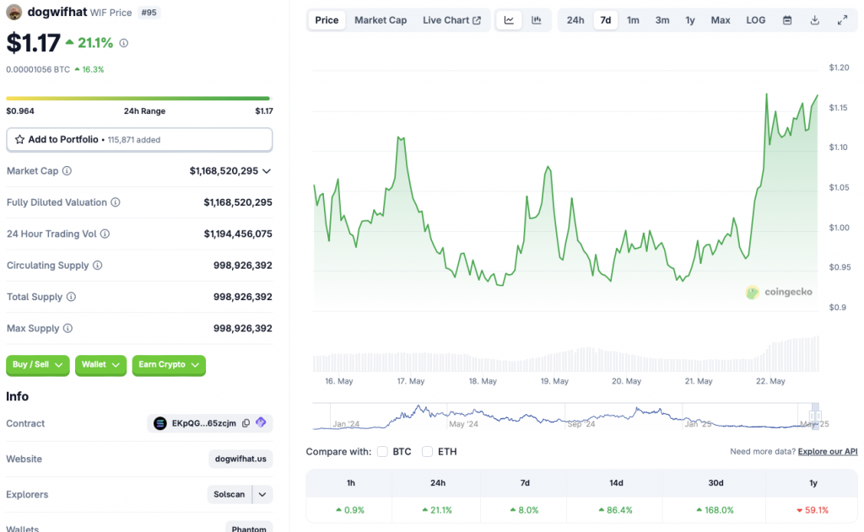
Task: Click the 14d 86.4% performance cell
Action: pos(615,510)
